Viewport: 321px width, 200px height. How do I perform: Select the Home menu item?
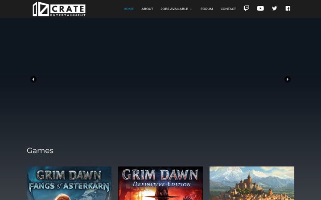[x=128, y=9]
